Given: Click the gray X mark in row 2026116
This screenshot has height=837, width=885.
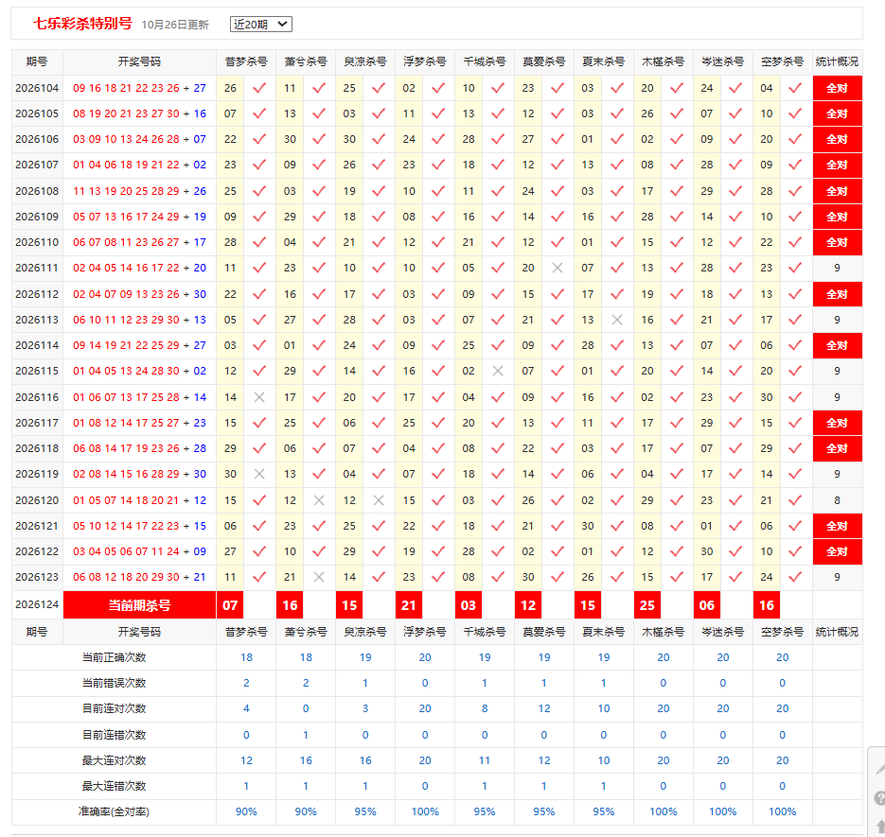Looking at the screenshot, I should point(259,397).
